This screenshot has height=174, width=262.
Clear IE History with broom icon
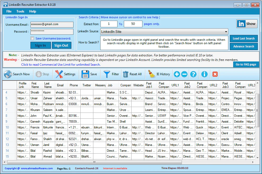click(151, 74)
